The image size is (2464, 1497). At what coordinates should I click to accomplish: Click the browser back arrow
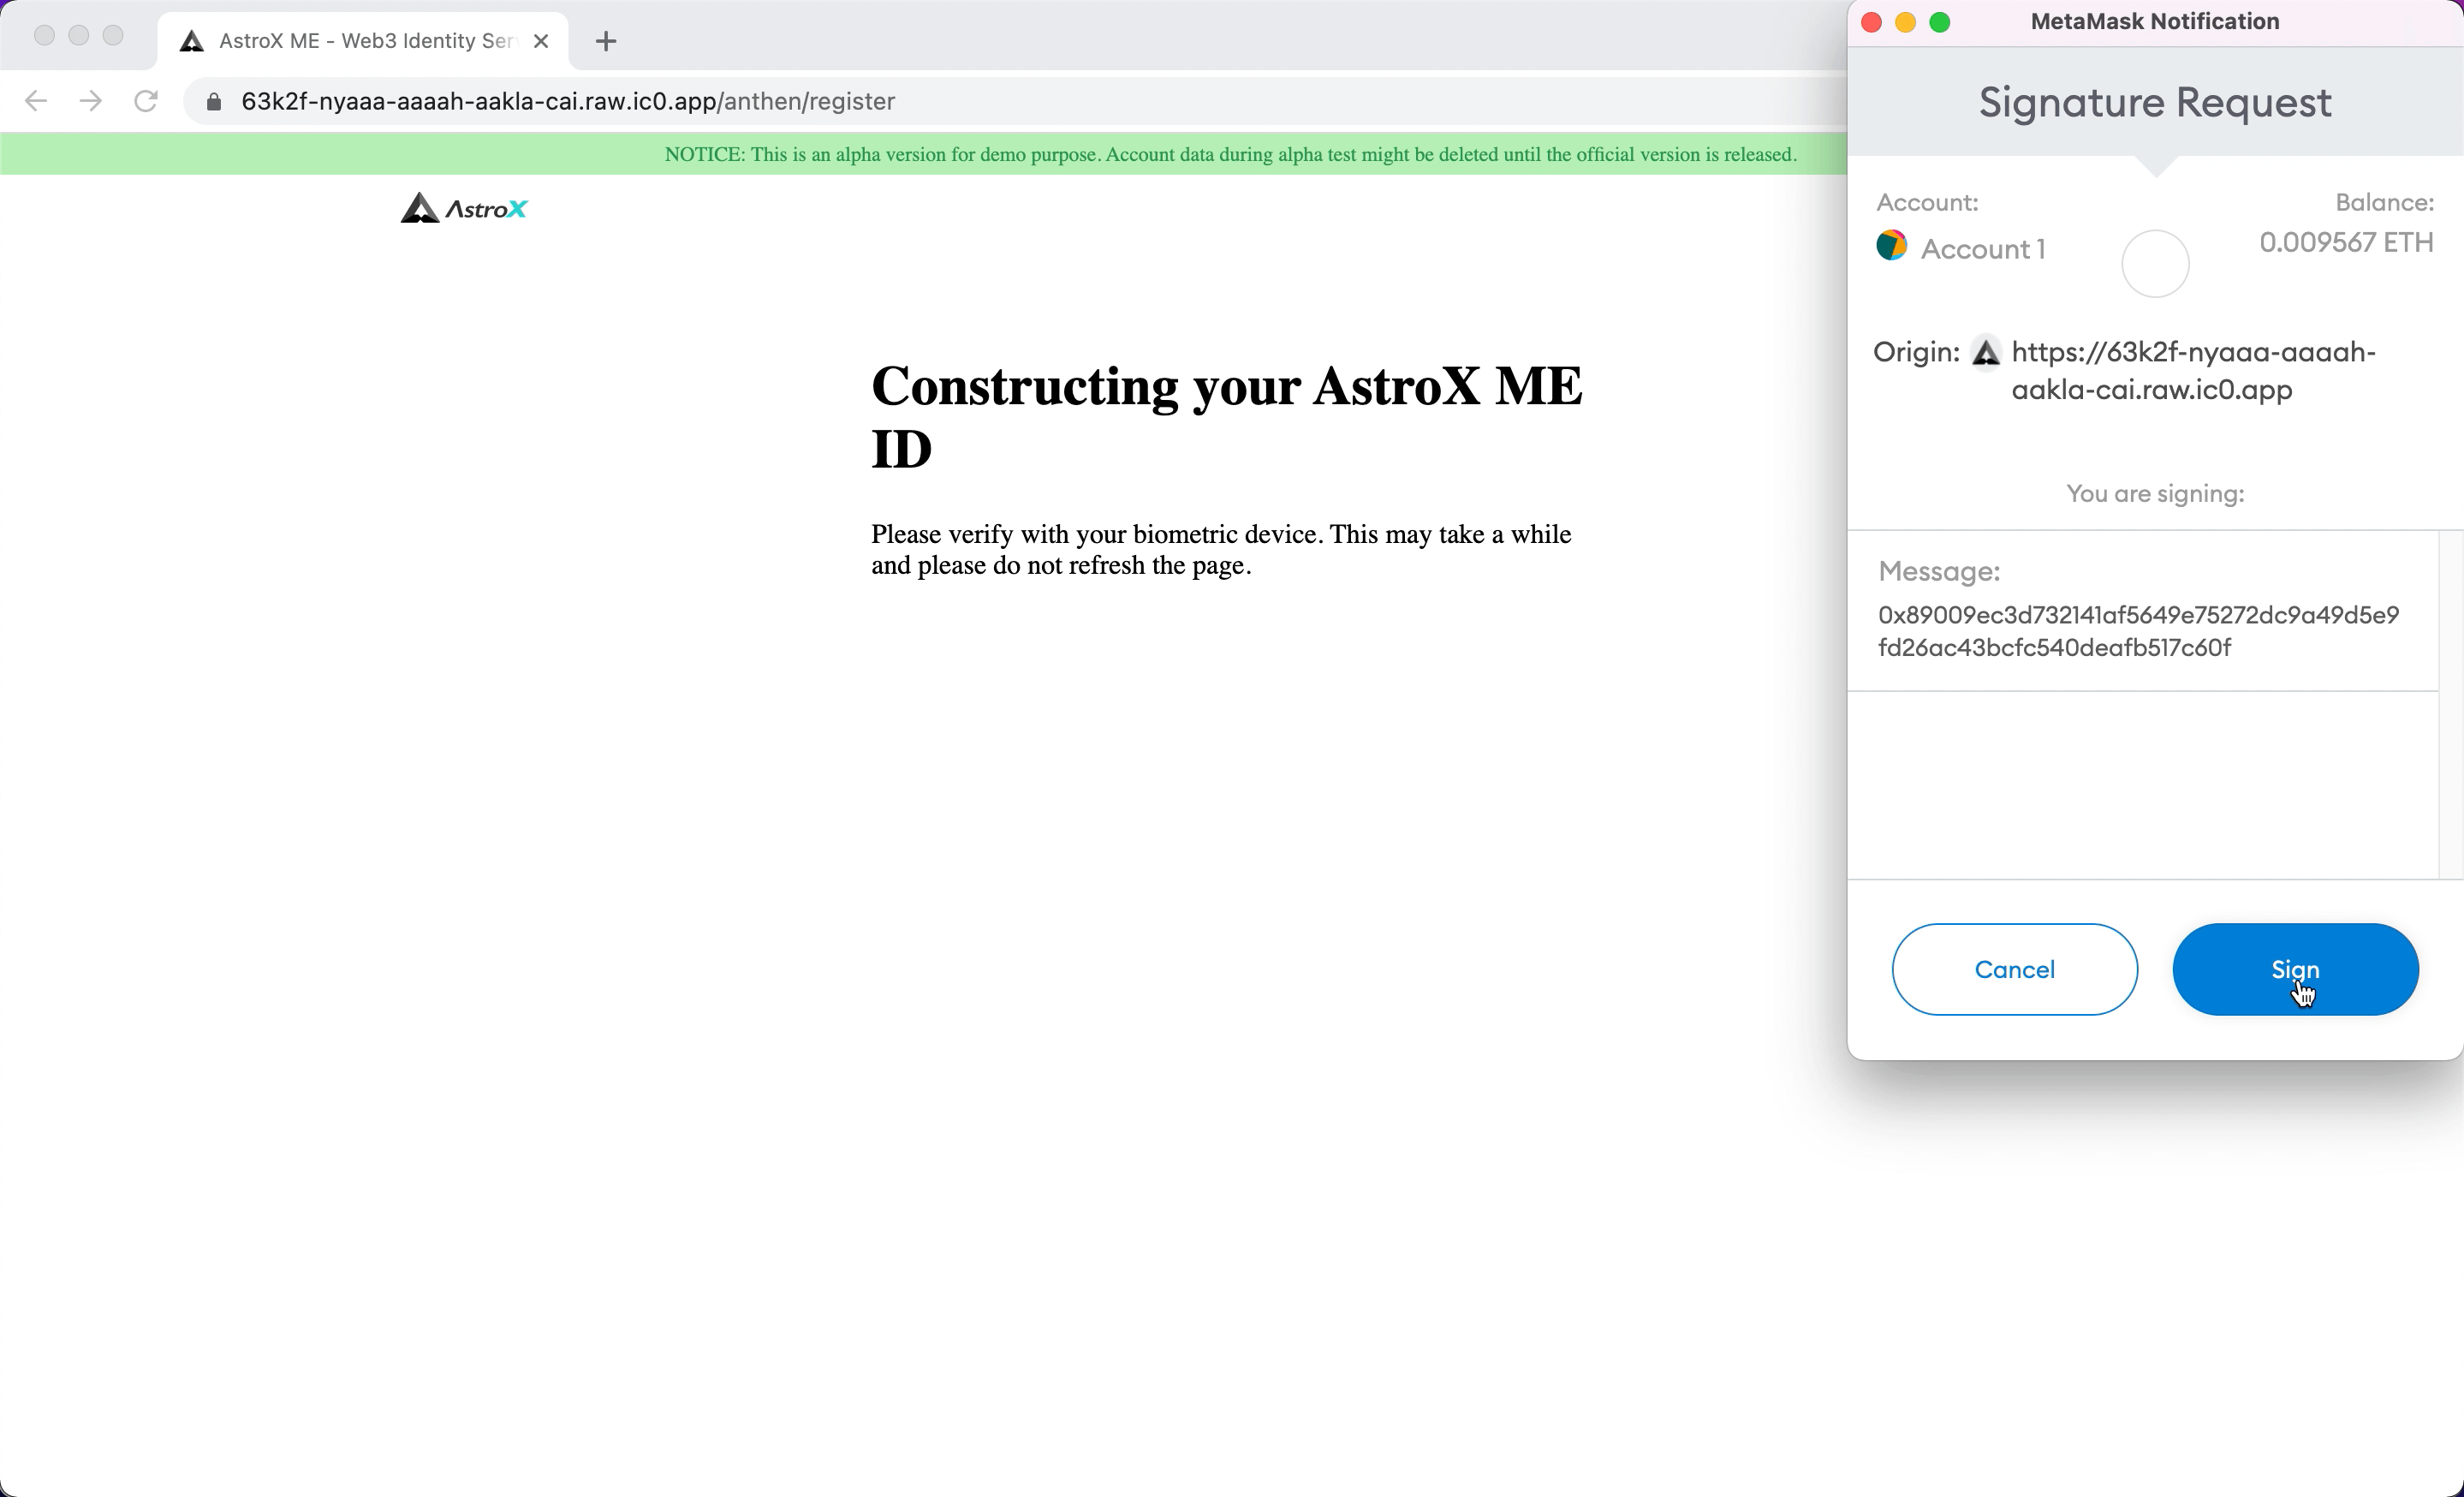tap(36, 101)
